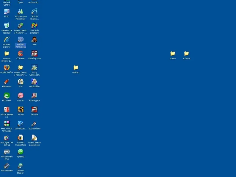Select the cosillas2 folder
The width and height of the screenshot is (236, 177).
[76, 68]
